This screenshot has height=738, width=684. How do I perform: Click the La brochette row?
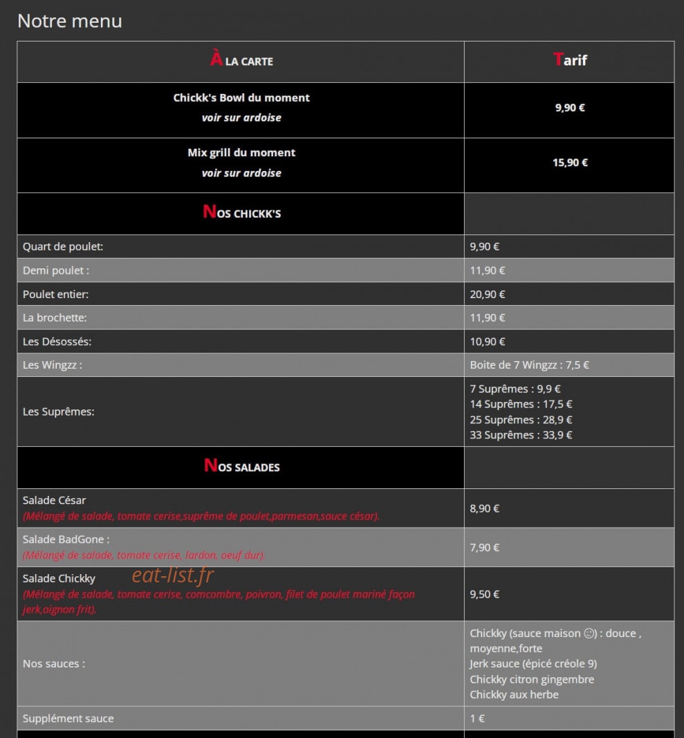(346, 317)
